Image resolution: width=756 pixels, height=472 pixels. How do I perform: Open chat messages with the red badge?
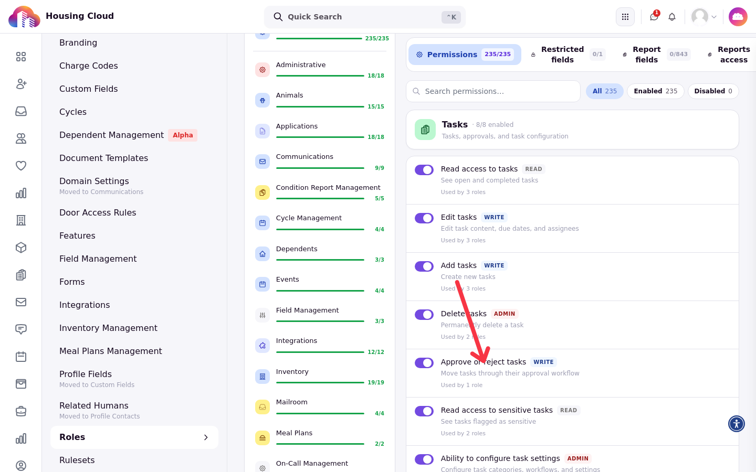654,17
